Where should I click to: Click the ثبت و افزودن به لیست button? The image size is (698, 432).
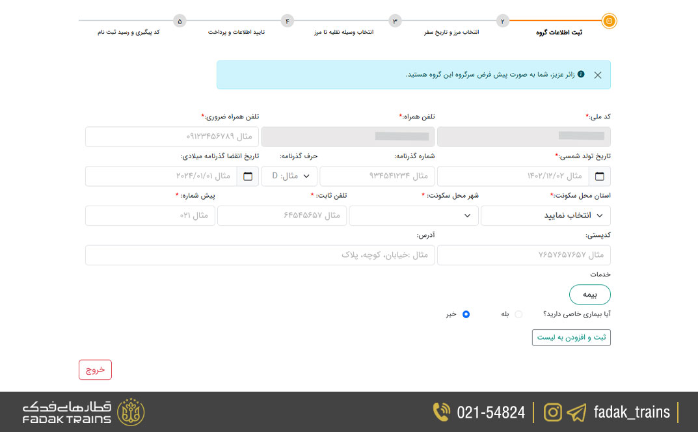point(571,337)
